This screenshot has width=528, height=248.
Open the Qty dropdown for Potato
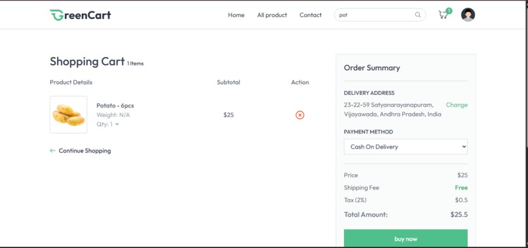tap(107, 124)
